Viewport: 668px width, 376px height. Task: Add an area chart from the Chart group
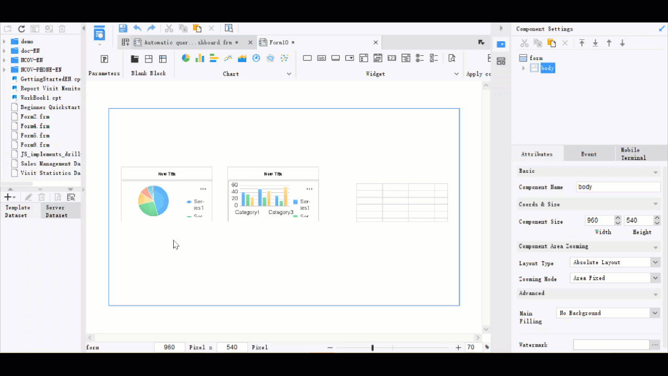242,58
